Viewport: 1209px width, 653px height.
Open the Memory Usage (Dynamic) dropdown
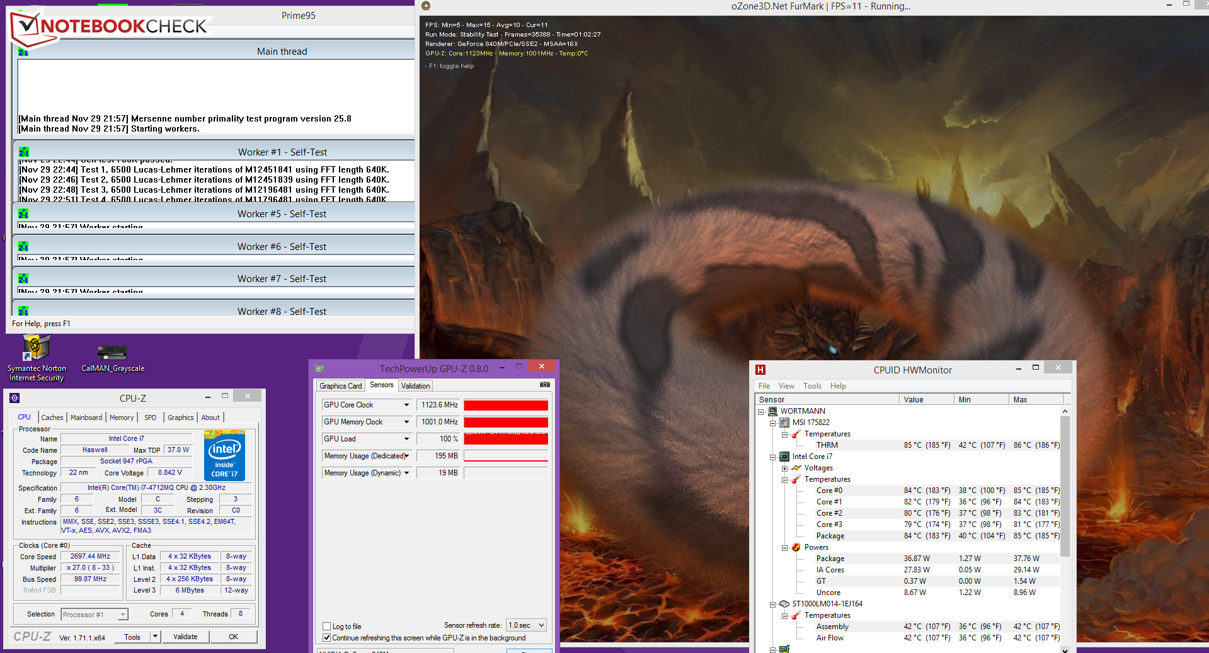406,473
